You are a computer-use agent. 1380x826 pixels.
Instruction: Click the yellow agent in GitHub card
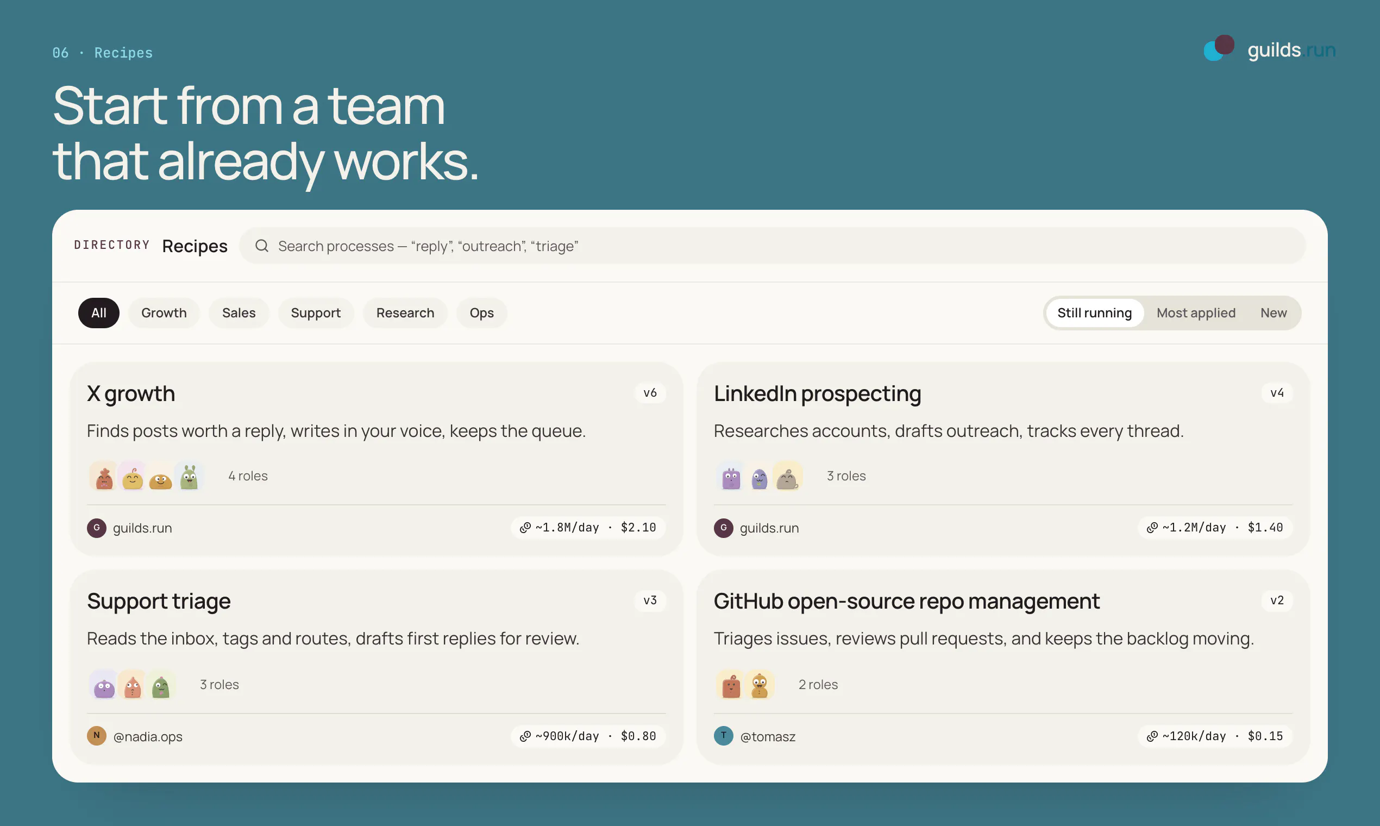[760, 685]
